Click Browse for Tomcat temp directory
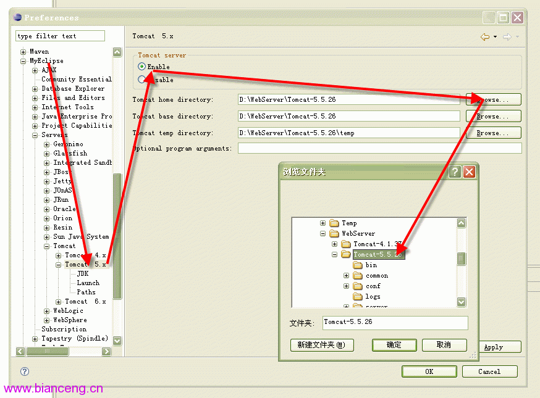 point(493,133)
